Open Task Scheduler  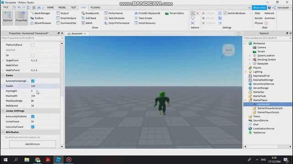[x=114, y=18]
